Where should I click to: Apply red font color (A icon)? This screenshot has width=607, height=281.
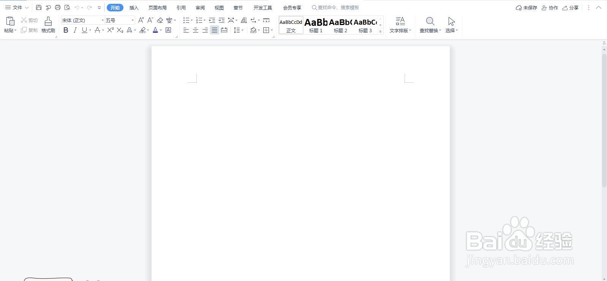tap(155, 30)
